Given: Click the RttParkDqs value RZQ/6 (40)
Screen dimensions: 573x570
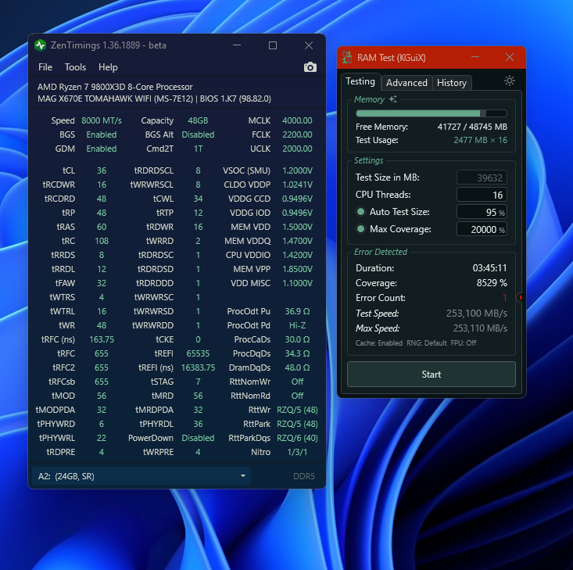Looking at the screenshot, I should (297, 438).
